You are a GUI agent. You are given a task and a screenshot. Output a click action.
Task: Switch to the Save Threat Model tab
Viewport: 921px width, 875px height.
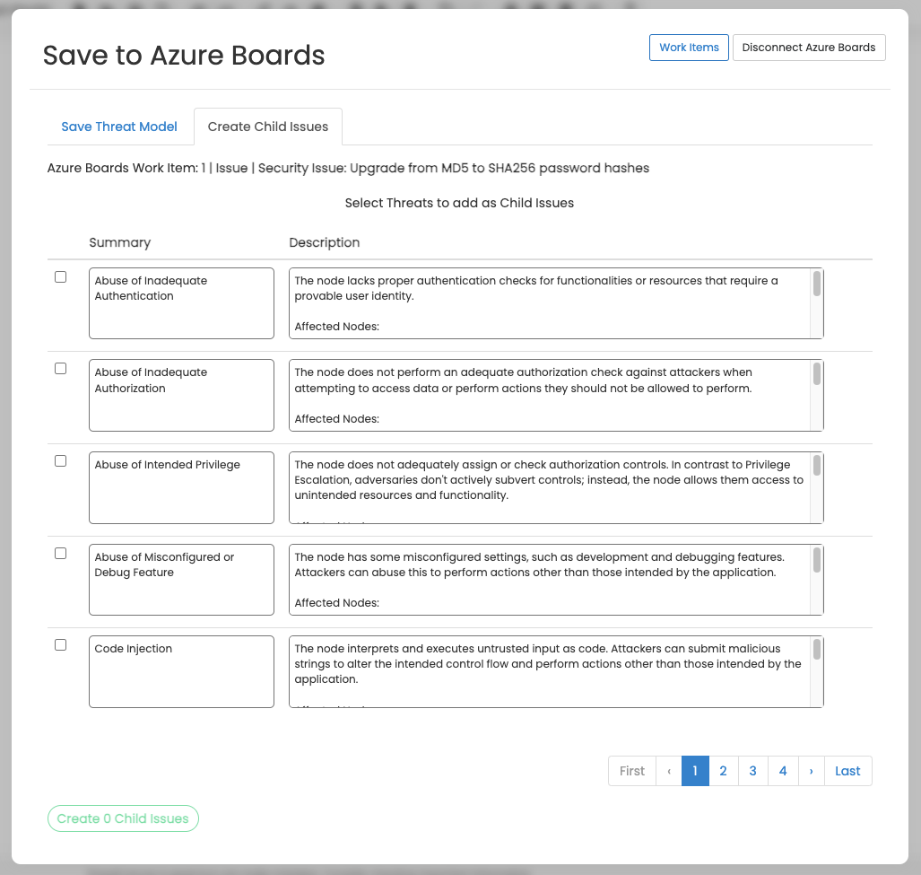coord(119,127)
